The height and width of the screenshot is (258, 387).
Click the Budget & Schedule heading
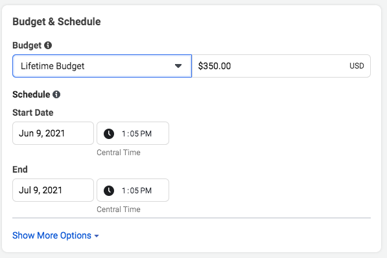pos(56,22)
